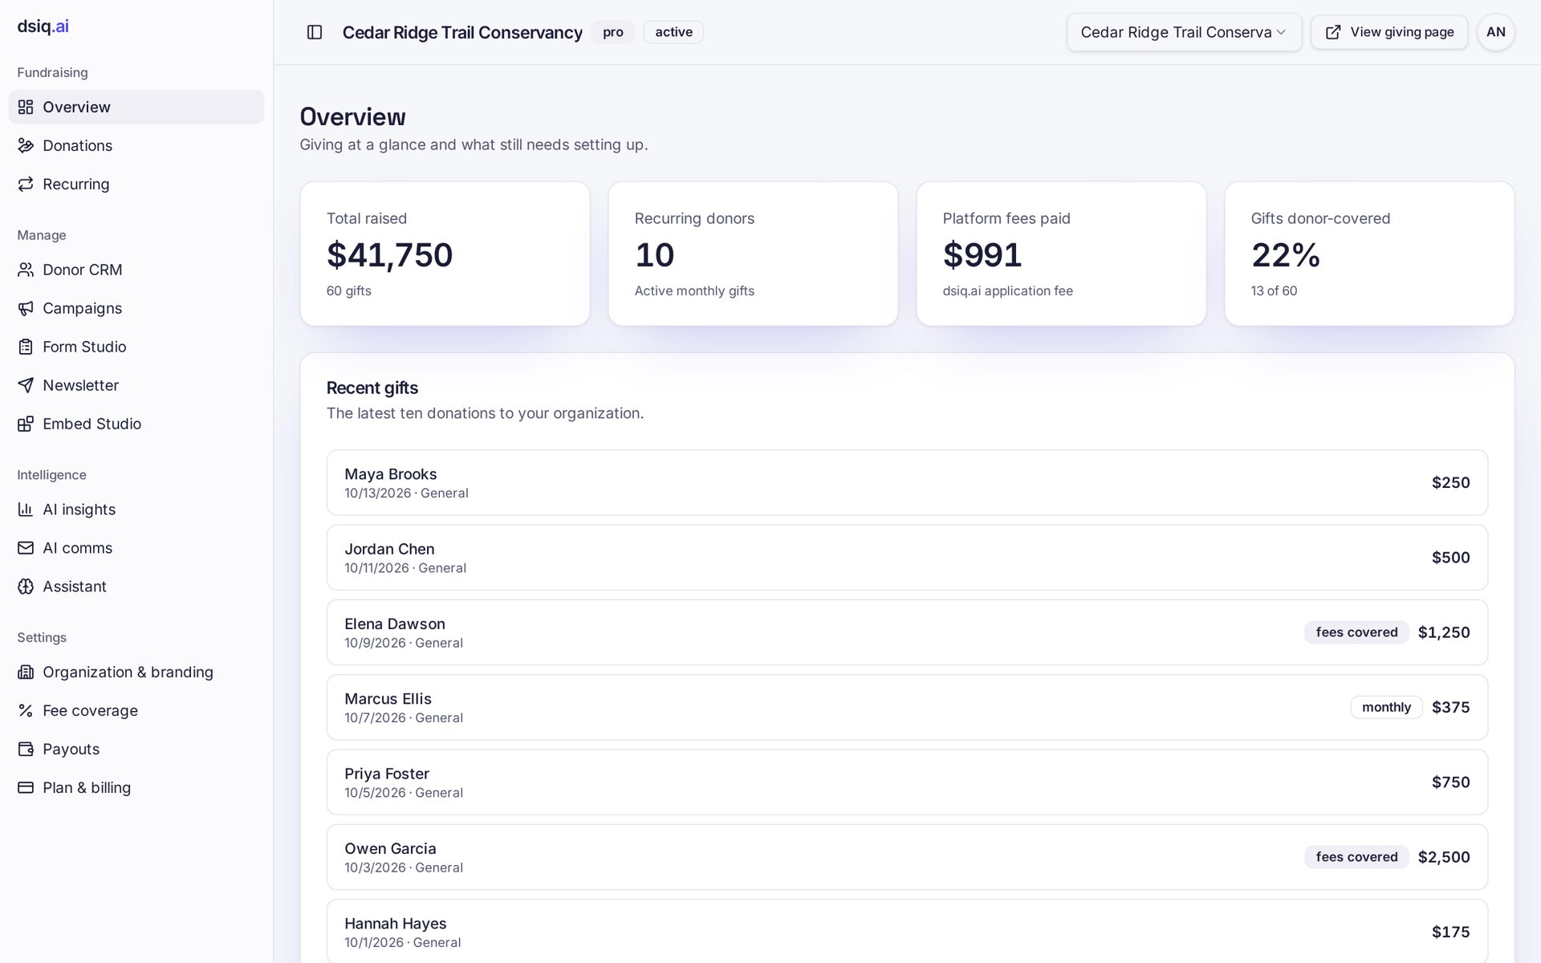Click the Newsletter paper plane icon
Screen dimensions: 1541x963
(x=26, y=385)
